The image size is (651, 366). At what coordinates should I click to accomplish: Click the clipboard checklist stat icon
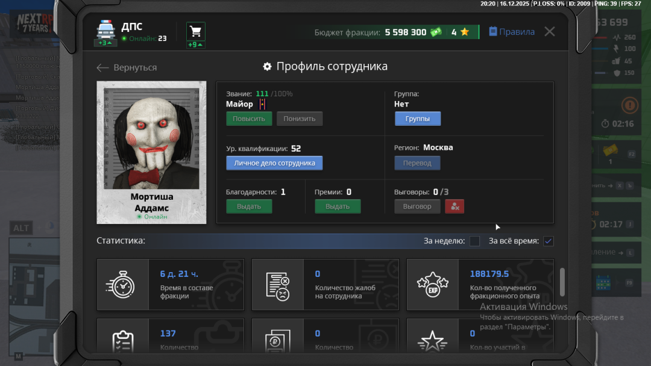tap(122, 340)
